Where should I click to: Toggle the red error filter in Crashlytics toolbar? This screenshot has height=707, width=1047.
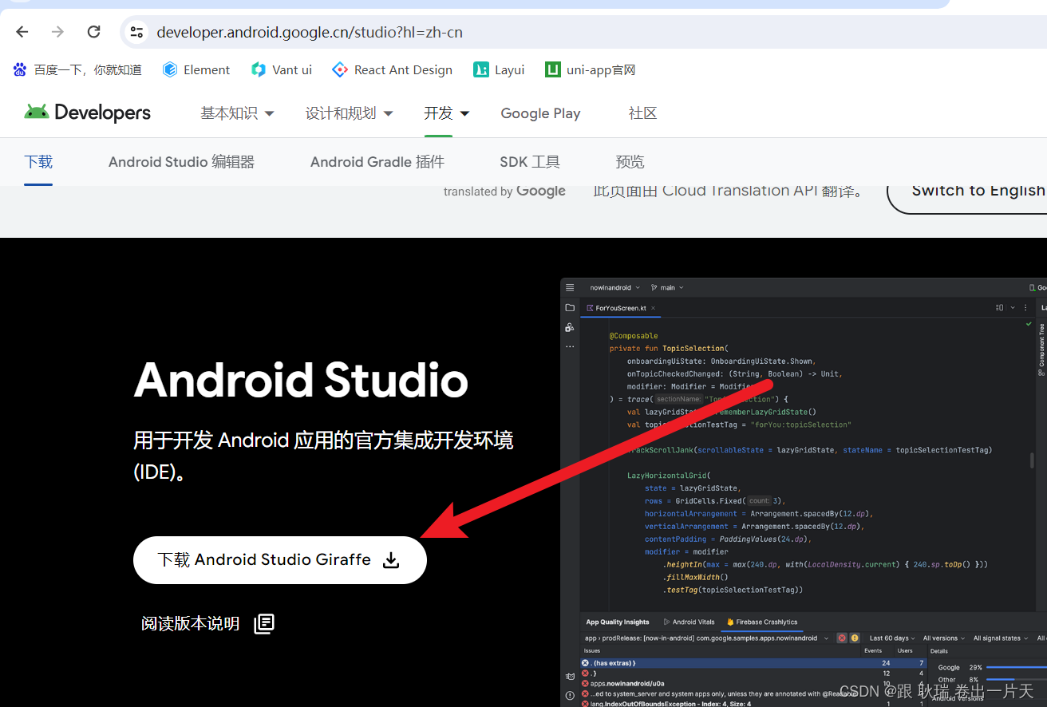[x=841, y=638]
